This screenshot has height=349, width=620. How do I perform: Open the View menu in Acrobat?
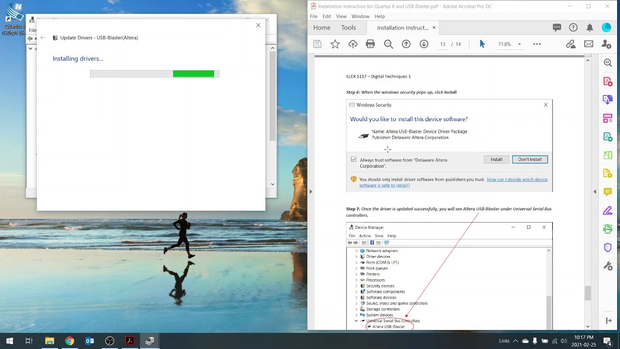(x=341, y=16)
